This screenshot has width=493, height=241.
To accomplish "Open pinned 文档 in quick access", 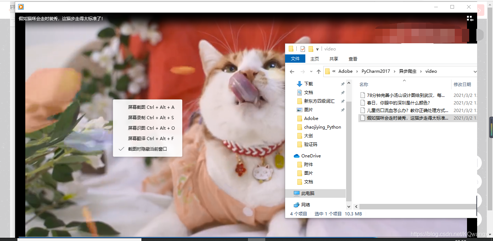I will coord(309,92).
